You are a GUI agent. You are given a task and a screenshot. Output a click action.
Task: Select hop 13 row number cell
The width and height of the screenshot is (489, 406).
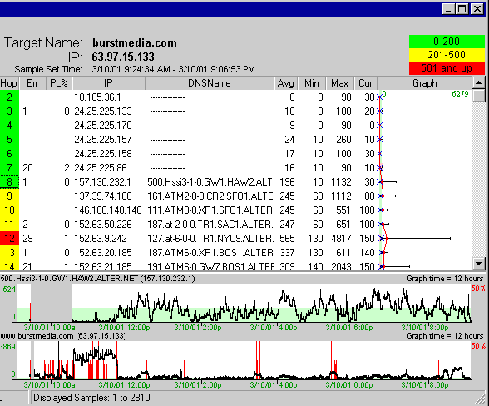pyautogui.click(x=9, y=253)
